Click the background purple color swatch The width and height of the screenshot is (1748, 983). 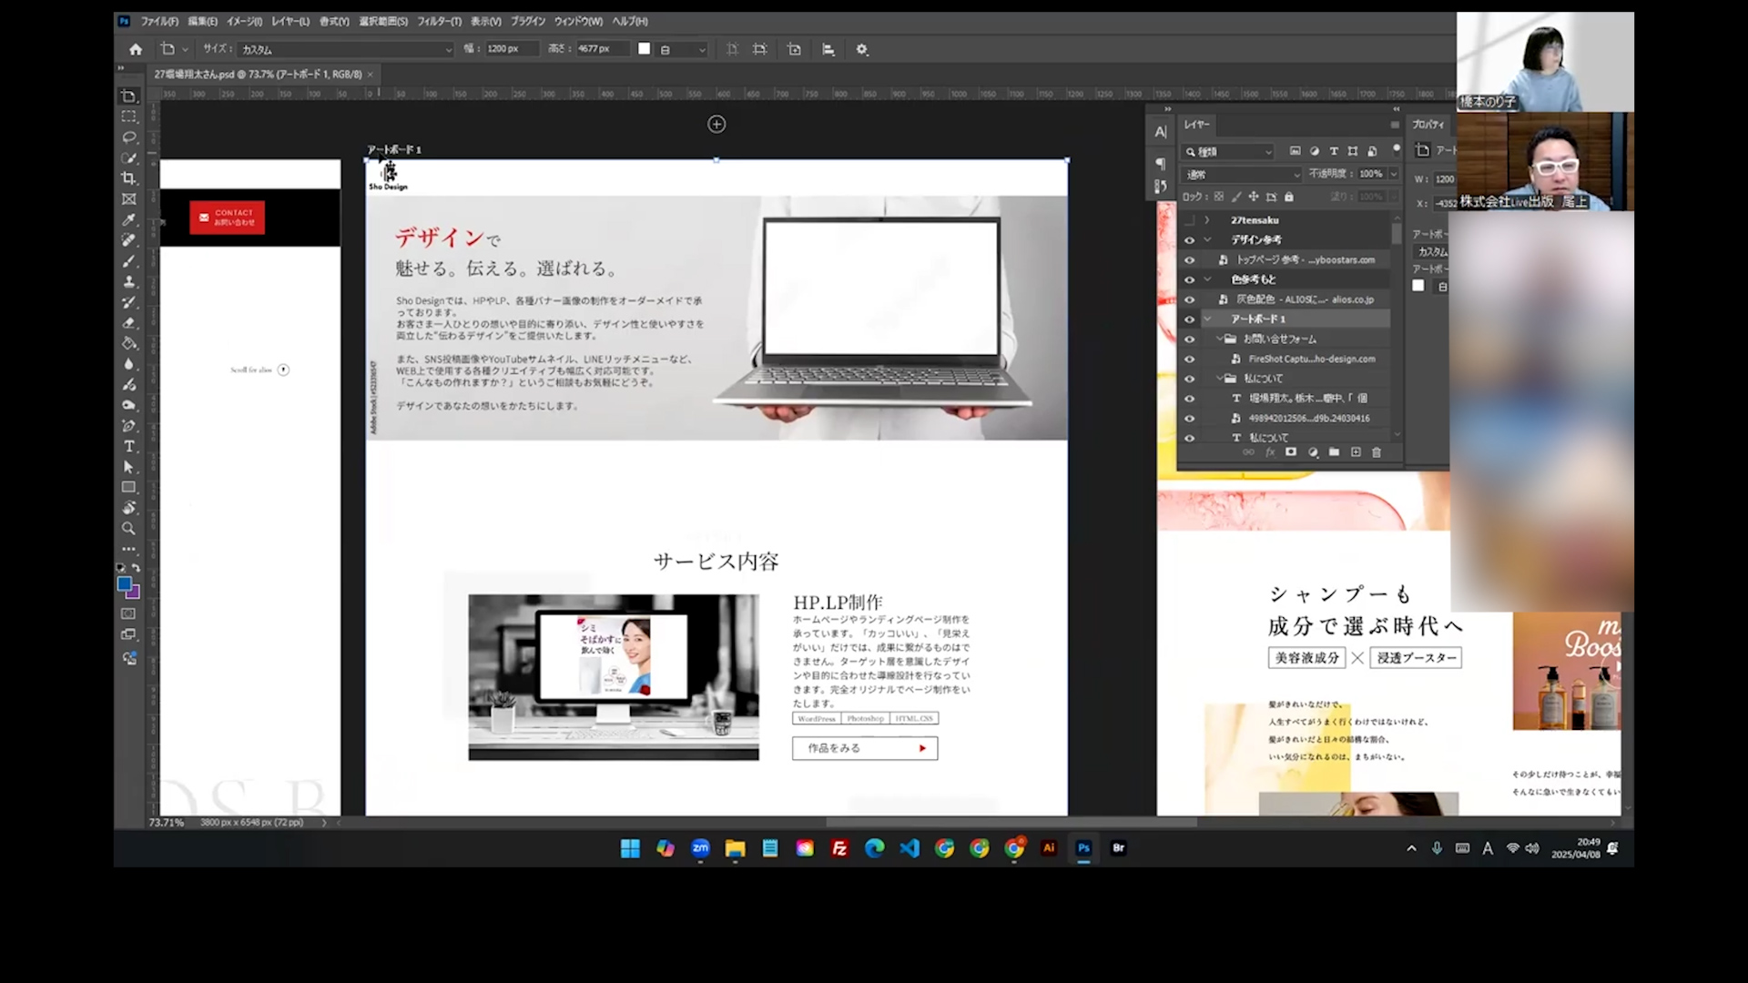click(x=135, y=593)
